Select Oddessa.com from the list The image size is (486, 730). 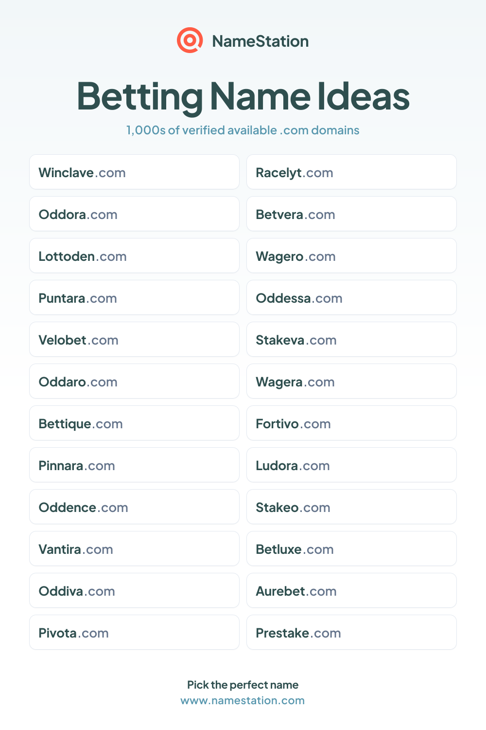coord(351,297)
